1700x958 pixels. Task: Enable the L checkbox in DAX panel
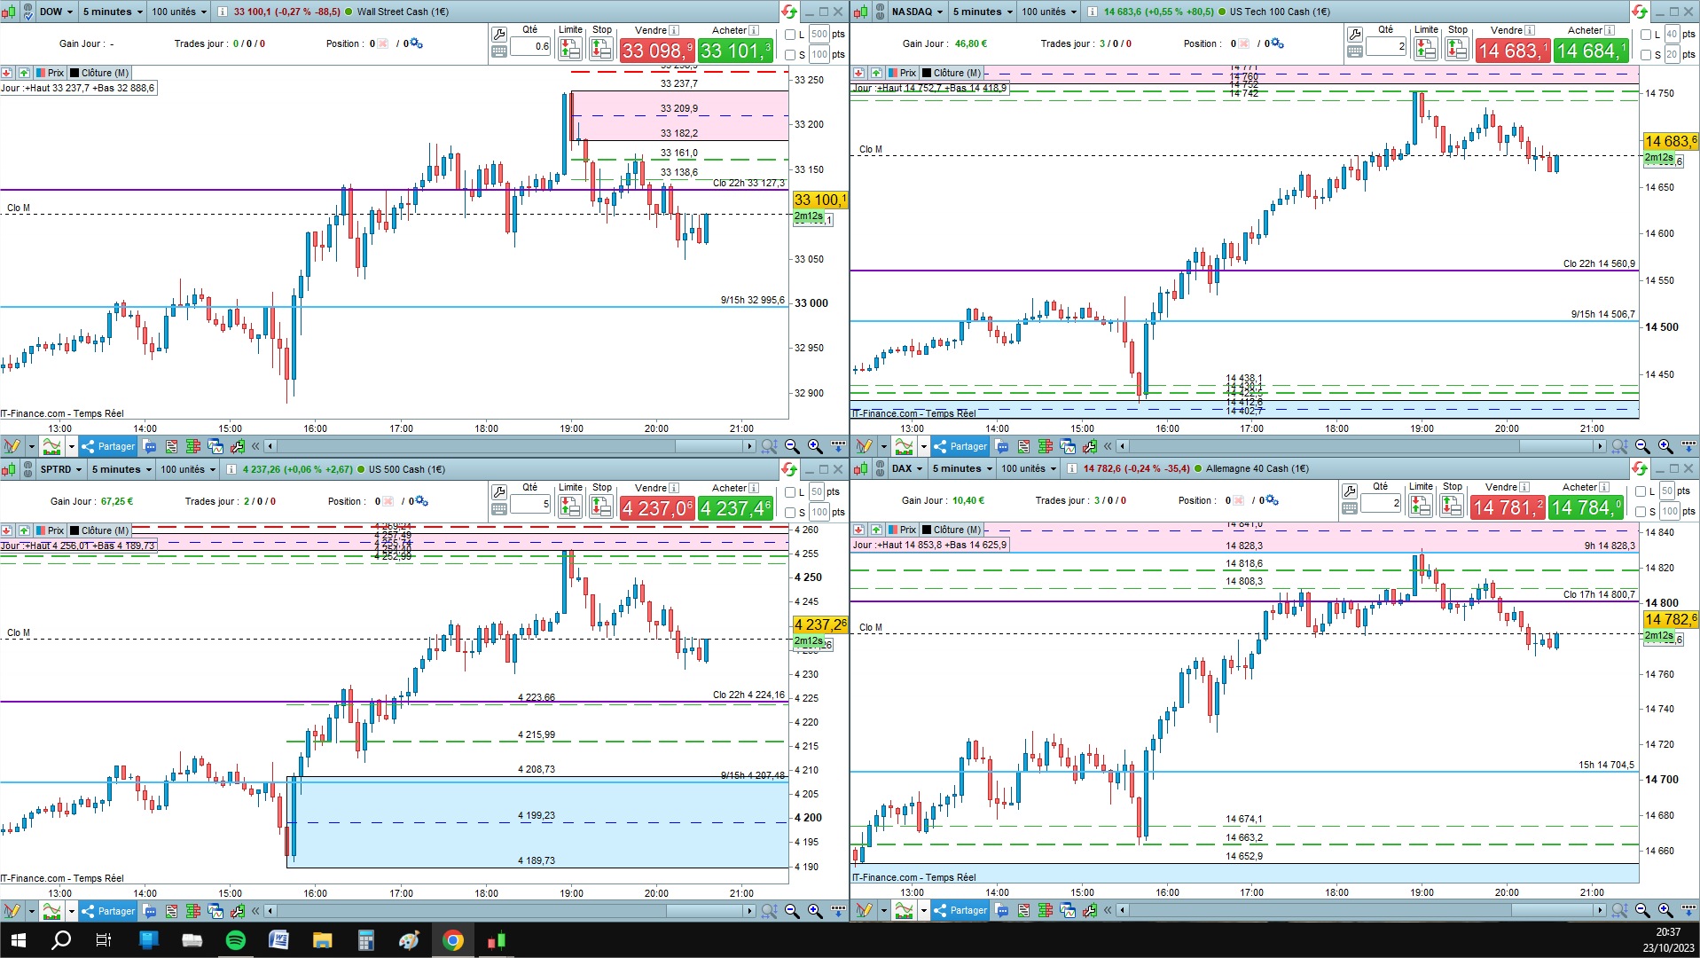pyautogui.click(x=1641, y=491)
